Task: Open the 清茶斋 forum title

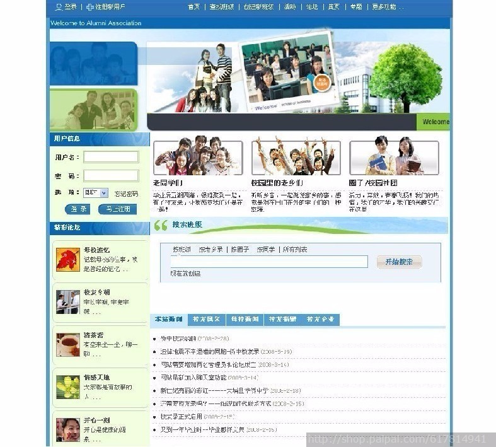Action: [x=94, y=335]
